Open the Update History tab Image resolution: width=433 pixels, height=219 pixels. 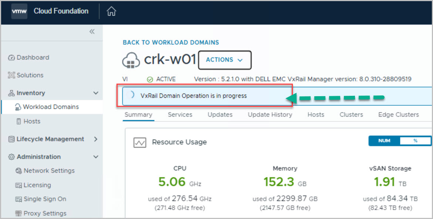270,115
